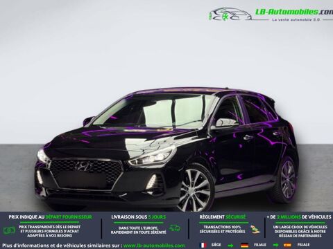Screen dimensions: 333x249
Task: Select 'PRIX INDIQUE AU DÉPART FOURNISSEUR' heading
Action: 50,217
